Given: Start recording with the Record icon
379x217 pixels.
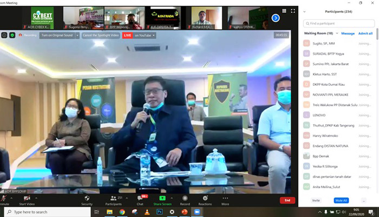Looking at the screenshot, I should coord(185,198).
